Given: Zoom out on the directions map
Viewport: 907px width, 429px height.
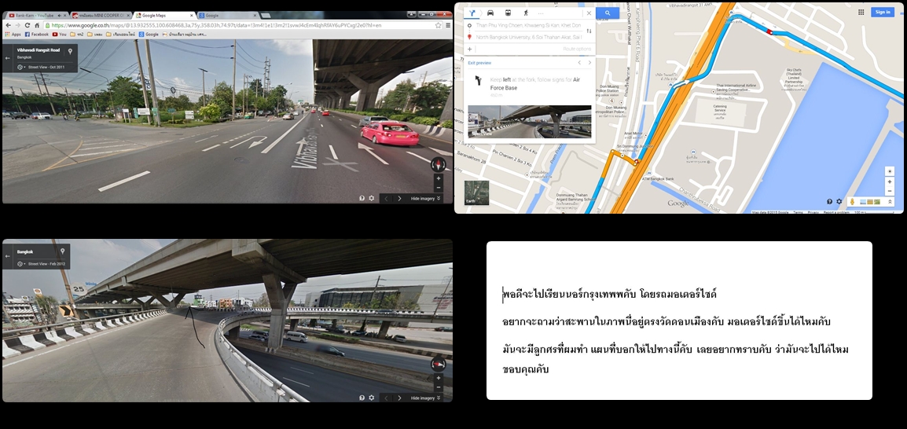Looking at the screenshot, I should coord(890,191).
